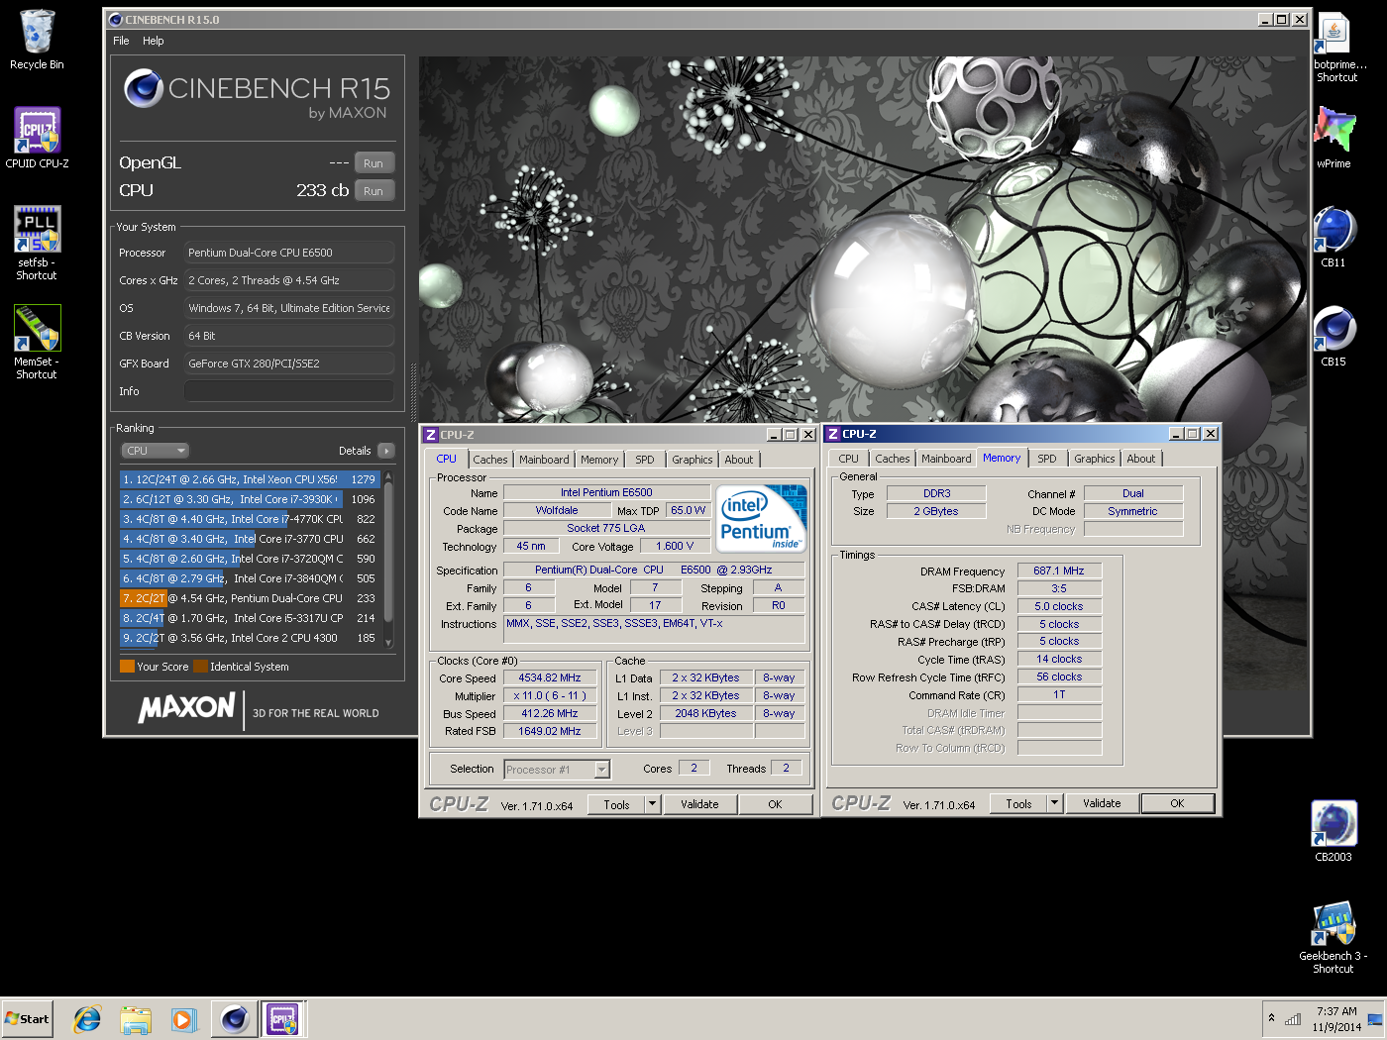The height and width of the screenshot is (1040, 1387).
Task: Click the Intel Pentium inside logo
Action: coord(761,519)
